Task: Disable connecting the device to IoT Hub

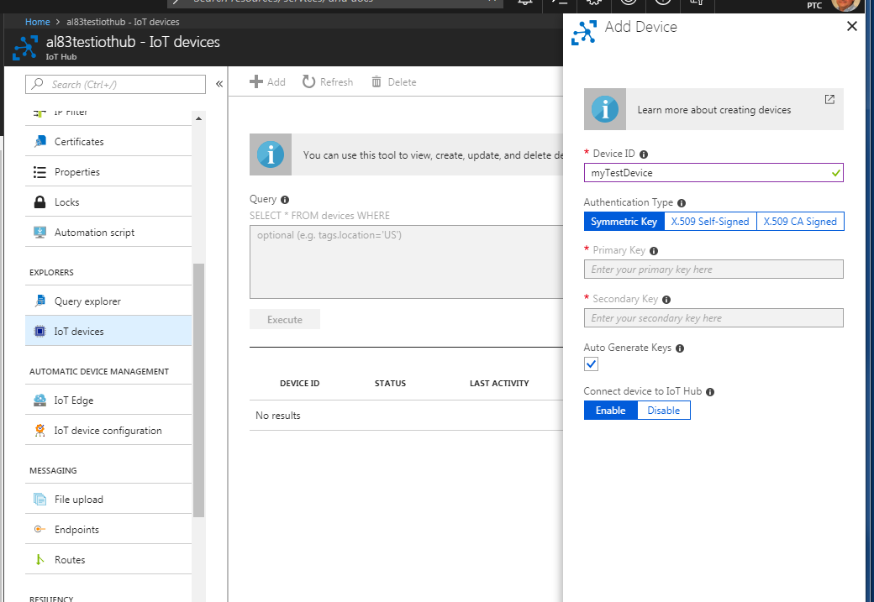Action: pos(663,410)
